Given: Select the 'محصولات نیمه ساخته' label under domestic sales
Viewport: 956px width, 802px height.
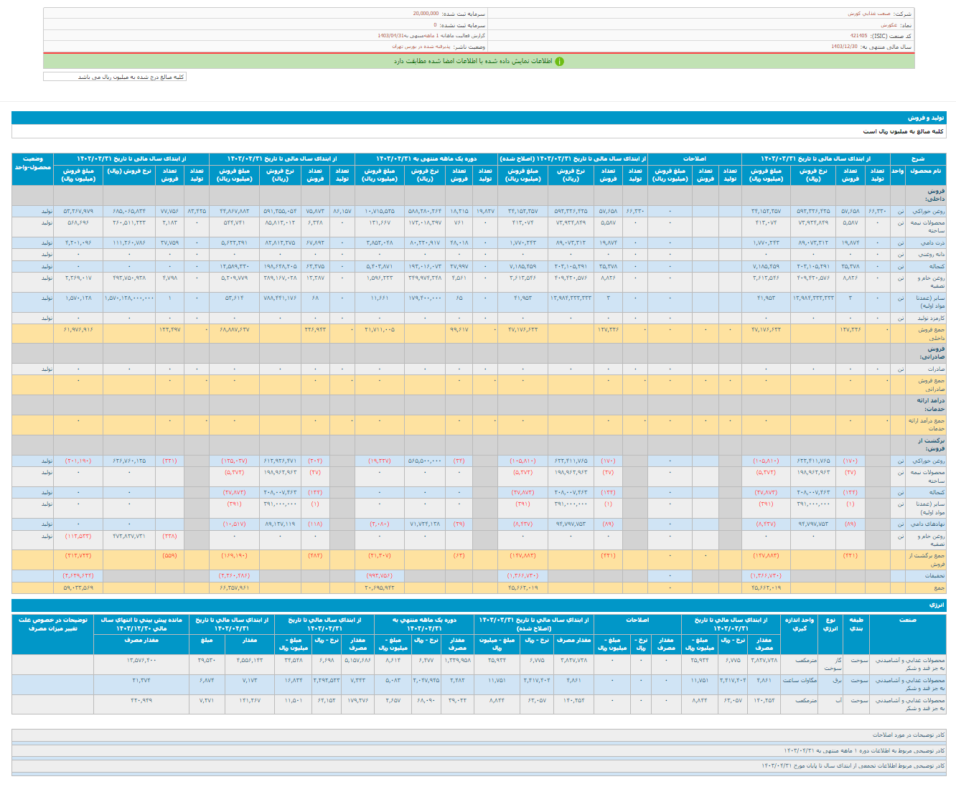Looking at the screenshot, I should [x=925, y=227].
